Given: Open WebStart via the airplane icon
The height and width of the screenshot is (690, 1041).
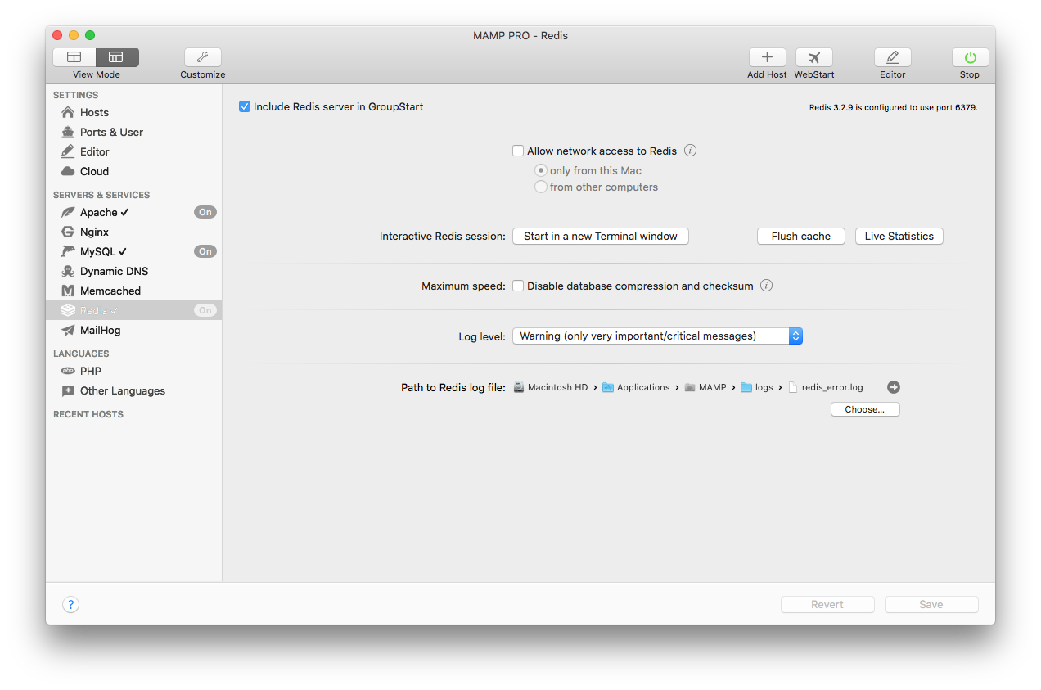Looking at the screenshot, I should pyautogui.click(x=813, y=57).
